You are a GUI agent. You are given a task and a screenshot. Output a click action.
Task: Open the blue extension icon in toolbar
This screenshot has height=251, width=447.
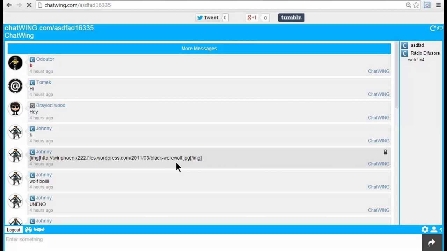coord(427,5)
